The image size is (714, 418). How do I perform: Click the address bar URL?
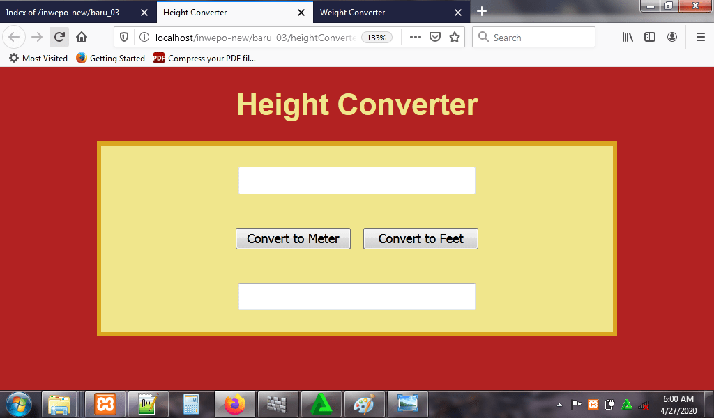(255, 38)
